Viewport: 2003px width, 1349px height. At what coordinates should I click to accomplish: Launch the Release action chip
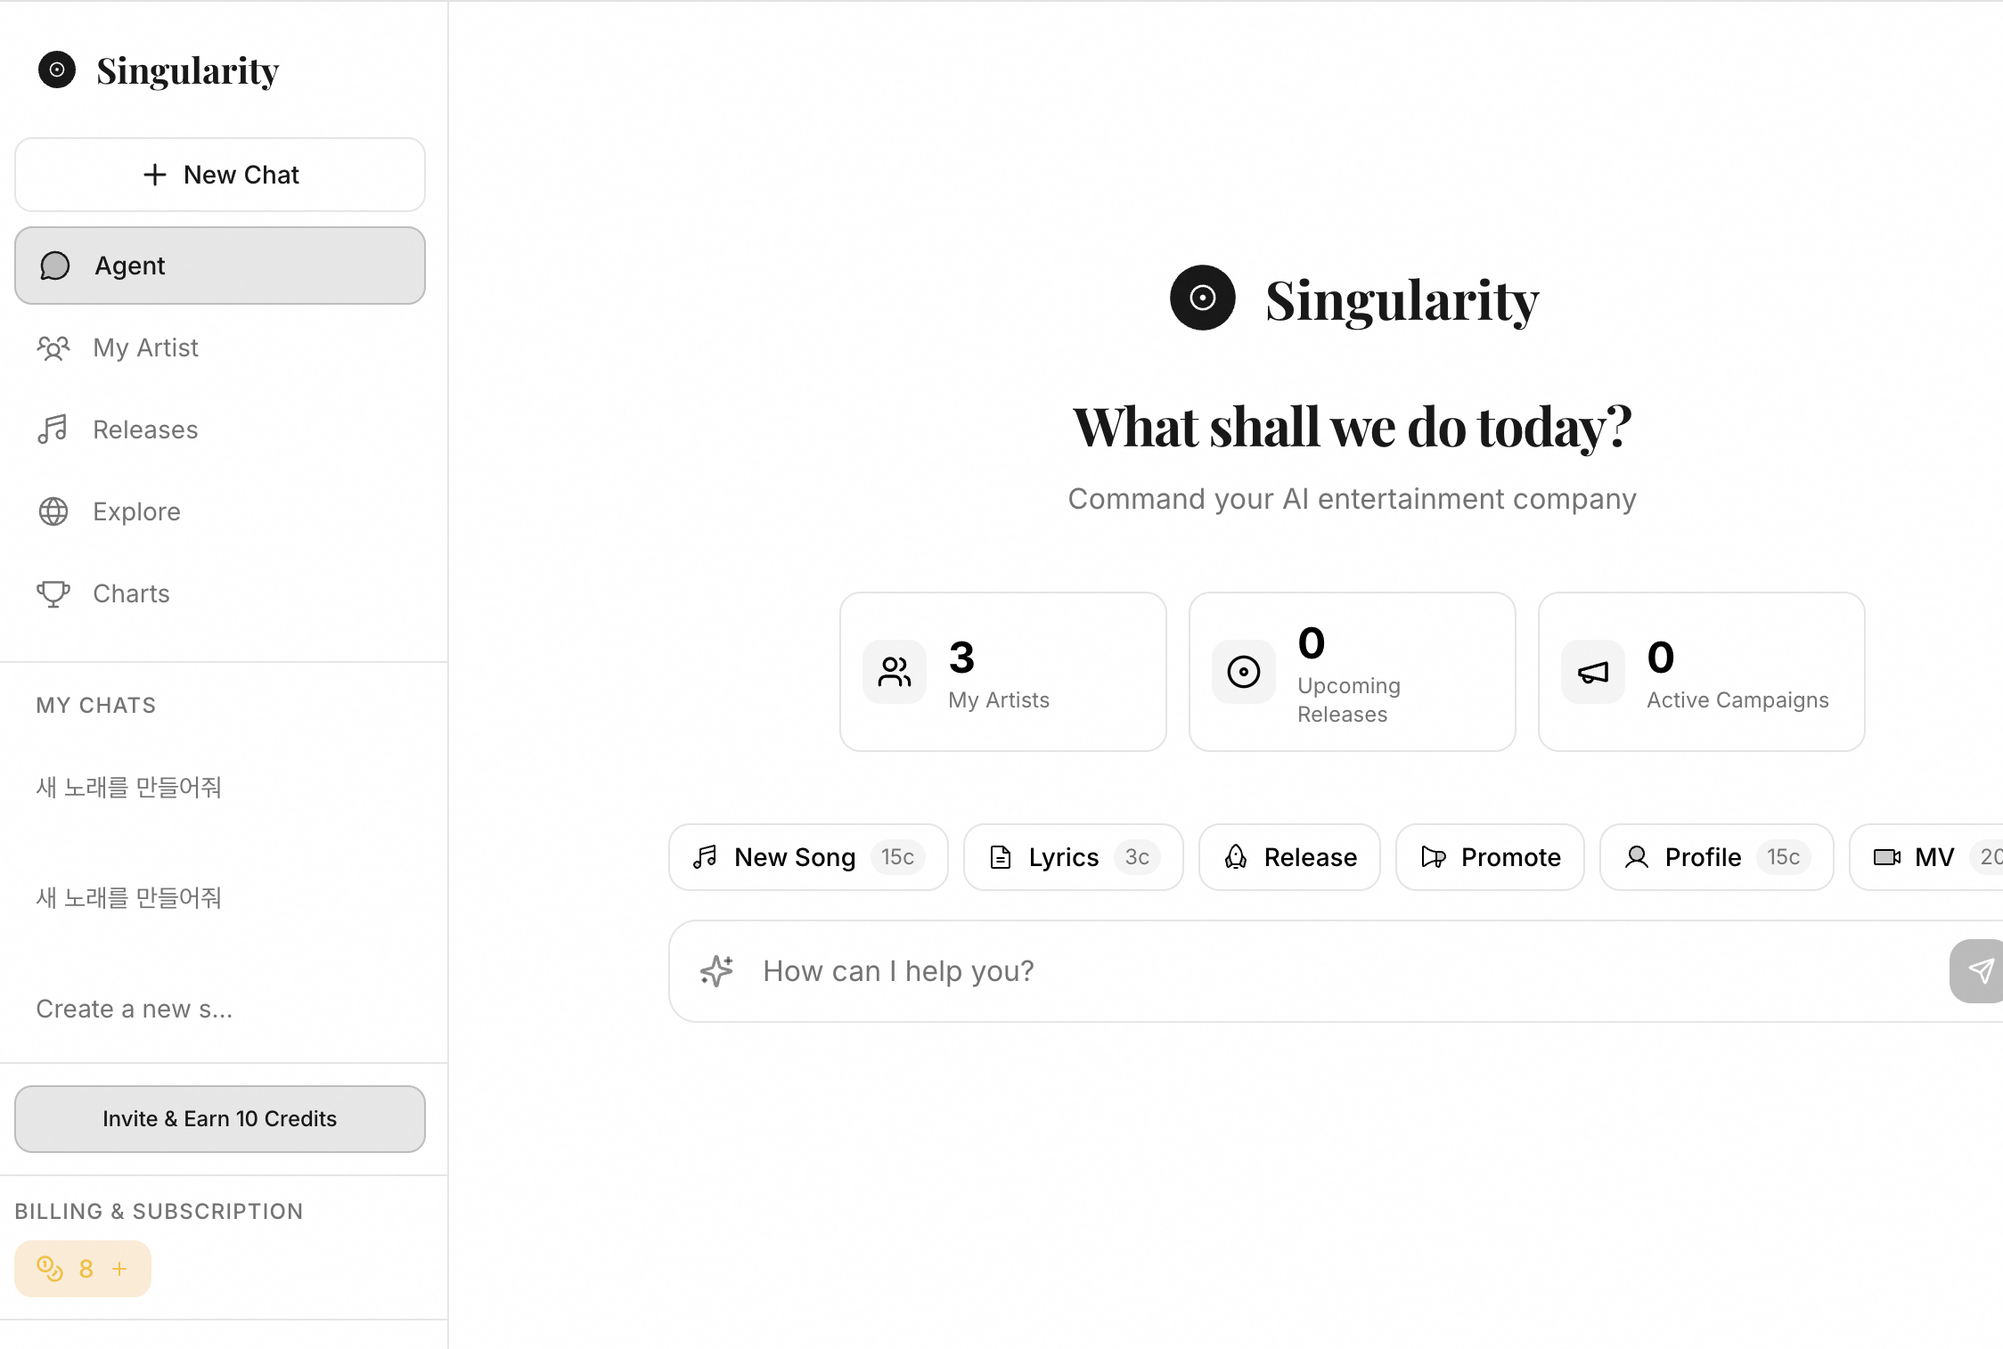pos(1288,856)
